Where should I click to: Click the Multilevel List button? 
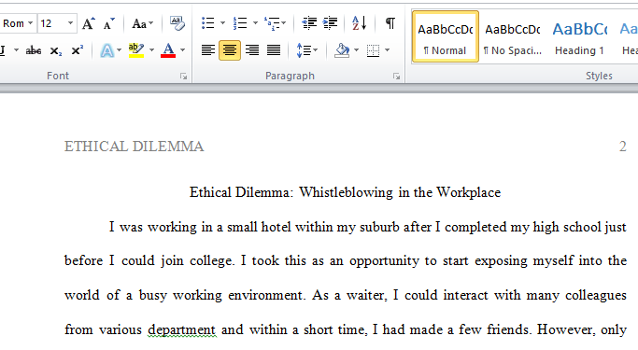click(275, 23)
